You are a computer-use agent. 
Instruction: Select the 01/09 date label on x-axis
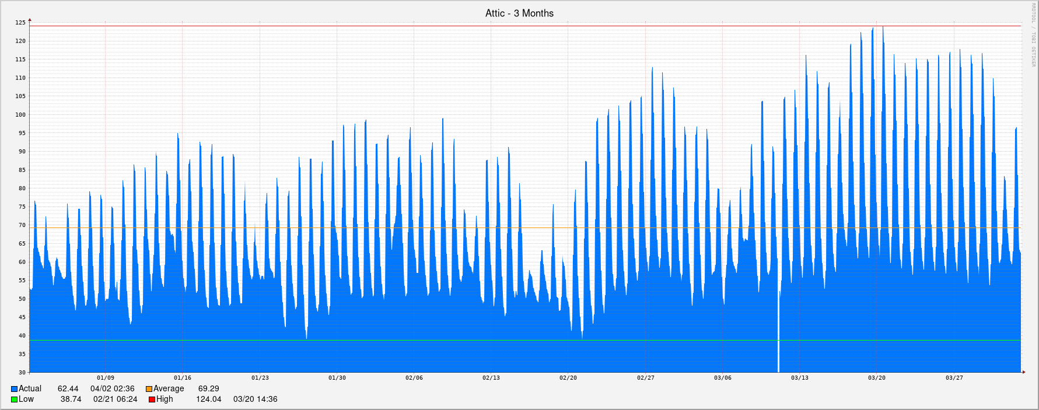coord(106,378)
